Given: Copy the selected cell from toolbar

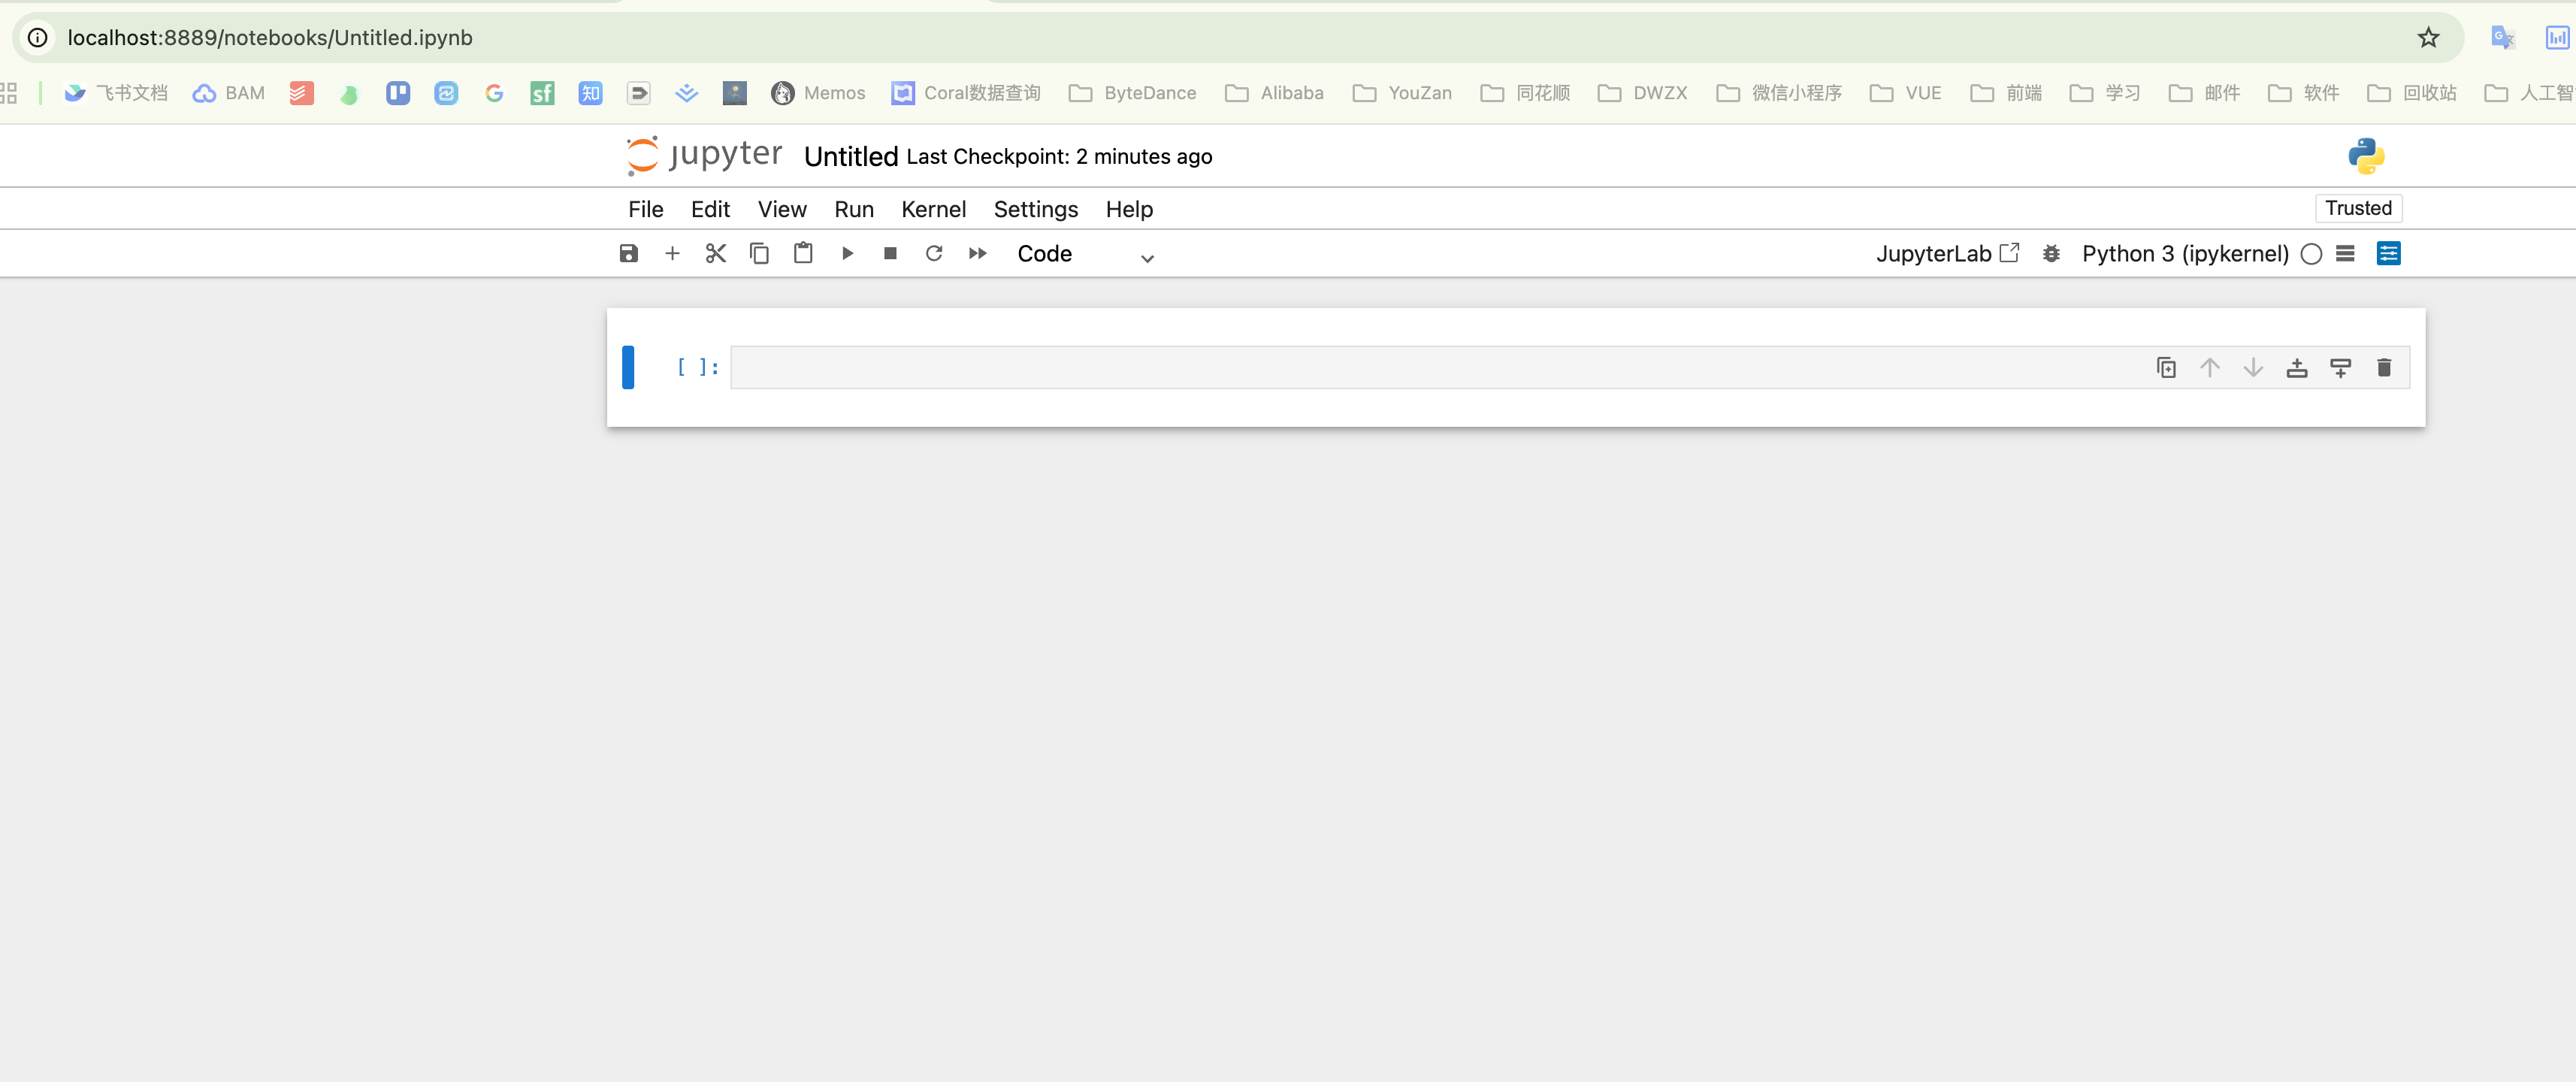Looking at the screenshot, I should 759,254.
